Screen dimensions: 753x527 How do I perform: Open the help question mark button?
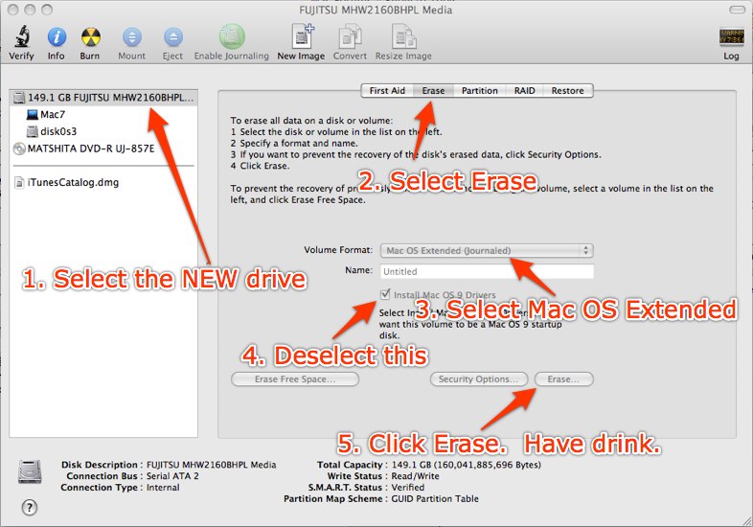(30, 507)
